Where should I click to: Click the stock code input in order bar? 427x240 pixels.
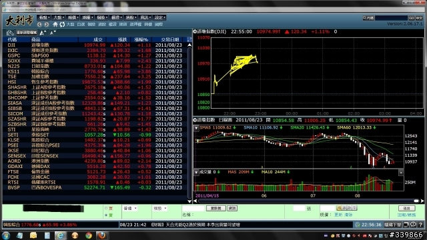(x=193, y=209)
